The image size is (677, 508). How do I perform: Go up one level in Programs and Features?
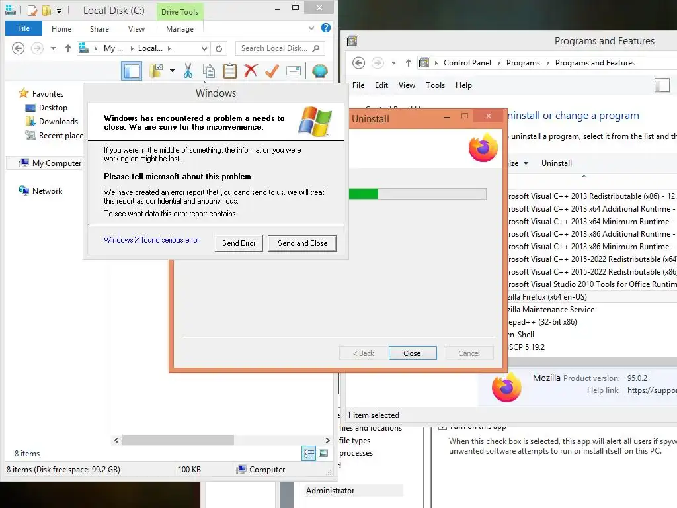(x=409, y=63)
